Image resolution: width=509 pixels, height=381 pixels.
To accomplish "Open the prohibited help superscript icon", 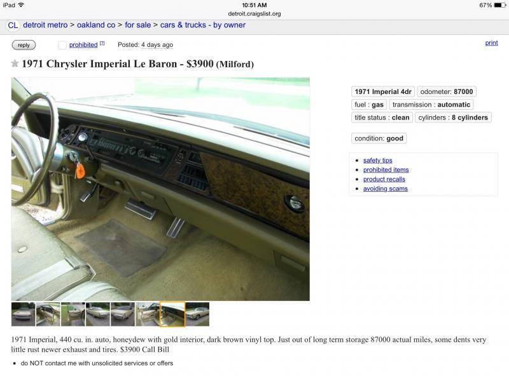I will click(102, 43).
